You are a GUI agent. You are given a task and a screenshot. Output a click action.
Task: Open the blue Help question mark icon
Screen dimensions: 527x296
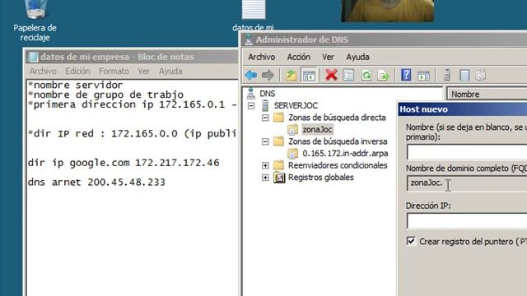tap(406, 75)
